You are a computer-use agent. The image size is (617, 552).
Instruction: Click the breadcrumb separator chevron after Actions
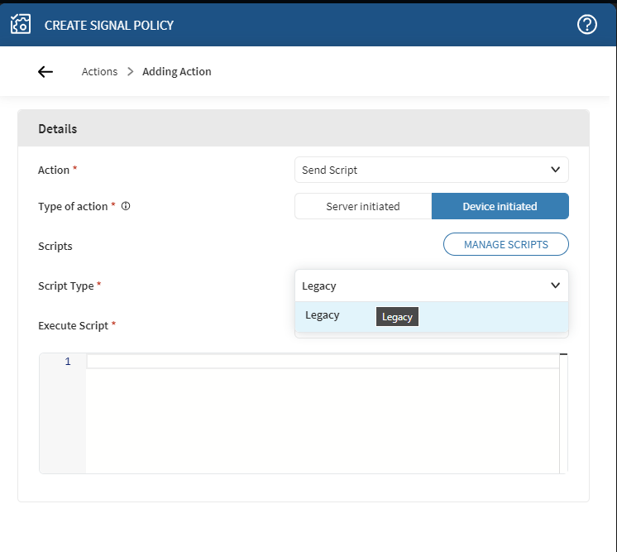(130, 72)
